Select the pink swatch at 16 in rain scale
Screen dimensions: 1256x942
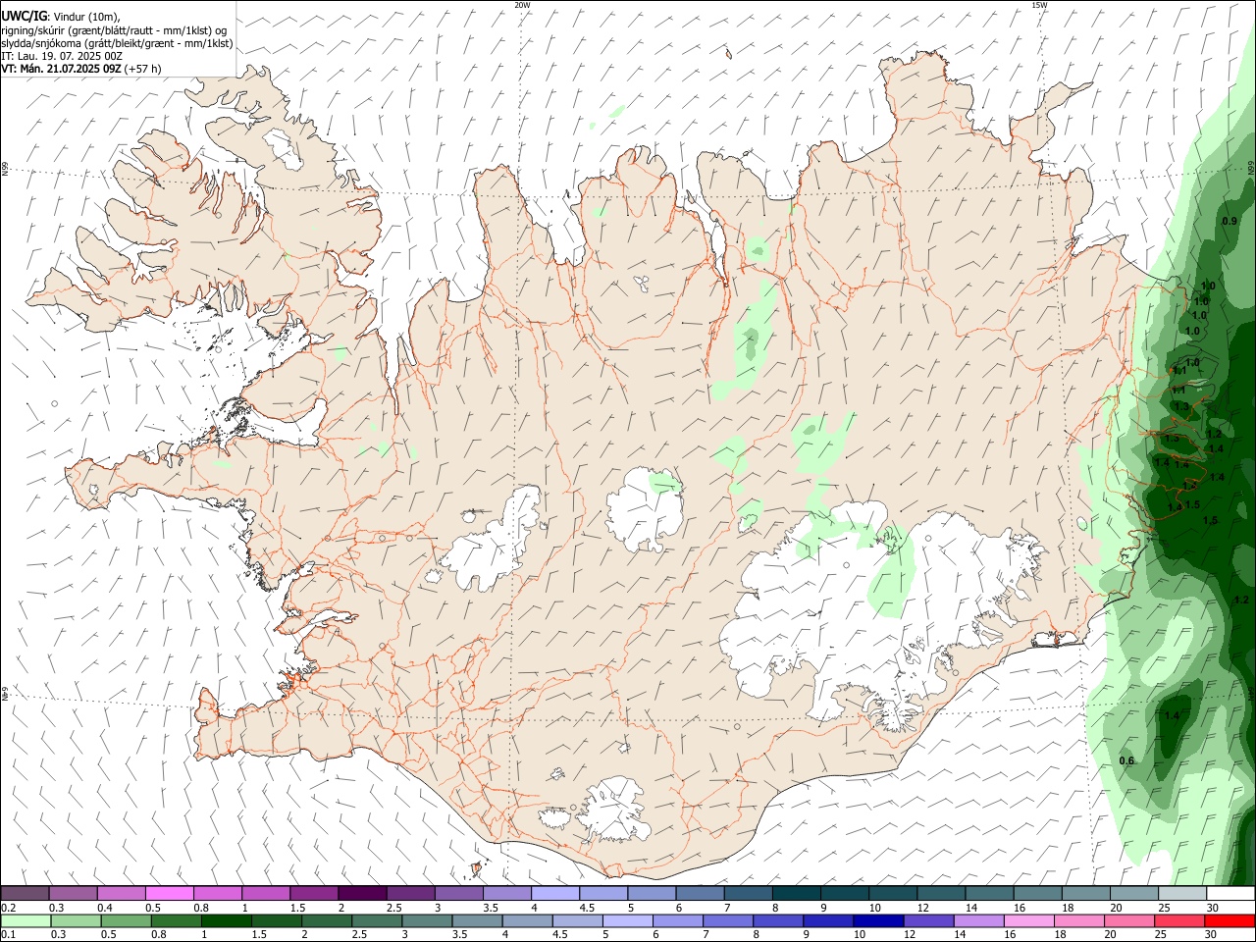tap(1029, 920)
